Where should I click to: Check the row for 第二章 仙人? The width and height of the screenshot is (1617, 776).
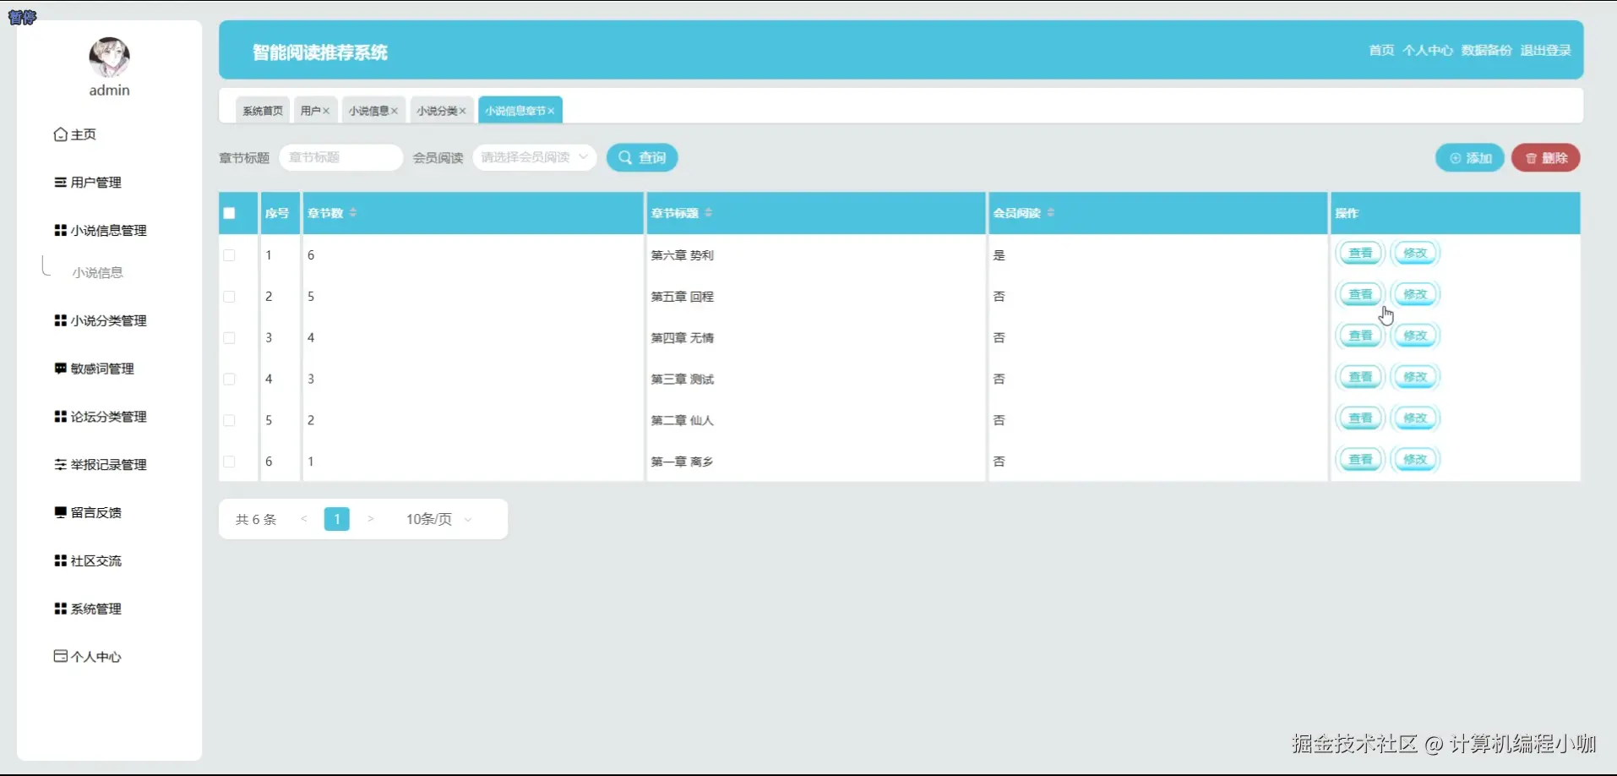click(x=229, y=420)
